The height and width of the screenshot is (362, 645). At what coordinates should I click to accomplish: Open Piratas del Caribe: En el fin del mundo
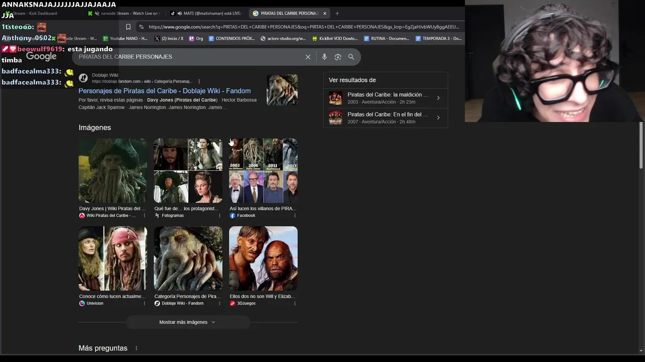click(385, 118)
